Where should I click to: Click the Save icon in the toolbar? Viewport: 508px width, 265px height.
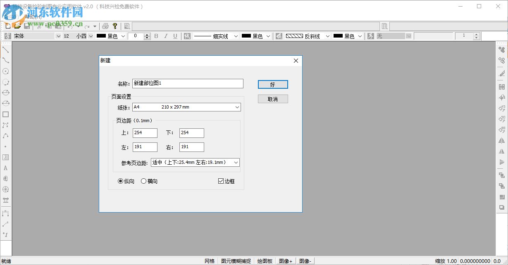tap(26, 26)
